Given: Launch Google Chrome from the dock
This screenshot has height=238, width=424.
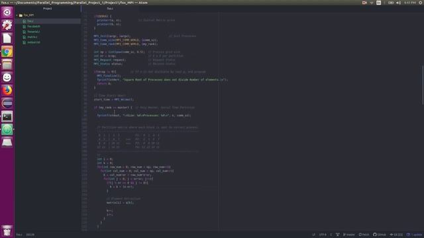Looking at the screenshot, I should pos(7,52).
